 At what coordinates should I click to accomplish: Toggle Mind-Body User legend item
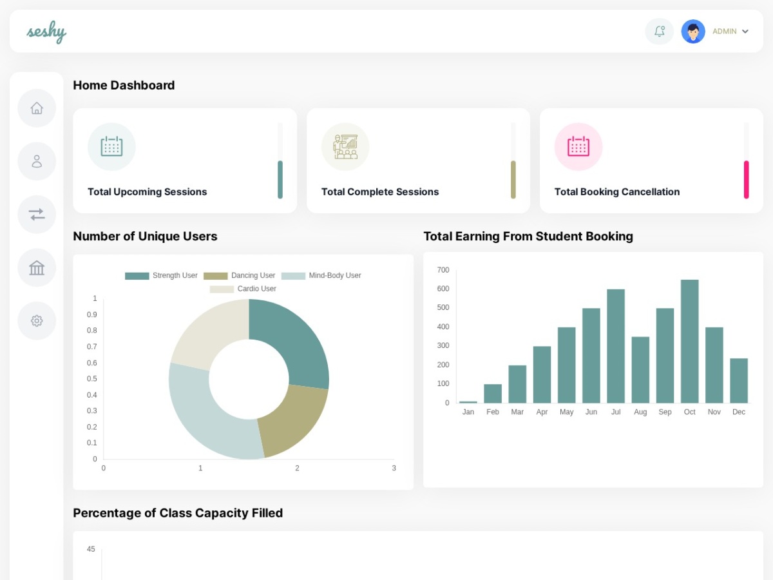pos(321,276)
